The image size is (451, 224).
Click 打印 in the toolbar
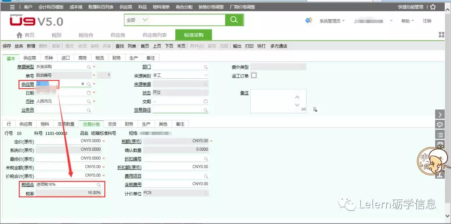click(x=249, y=46)
